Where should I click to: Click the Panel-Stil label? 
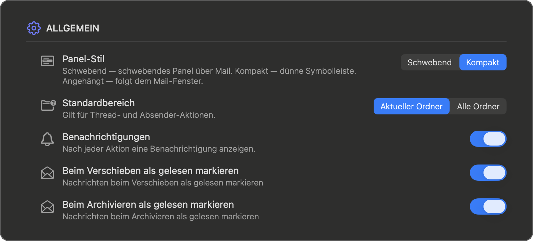(x=83, y=59)
